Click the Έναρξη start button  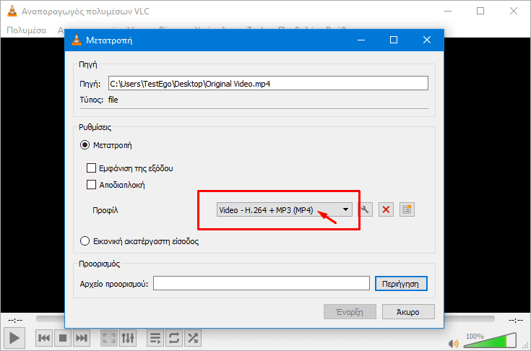tap(350, 312)
